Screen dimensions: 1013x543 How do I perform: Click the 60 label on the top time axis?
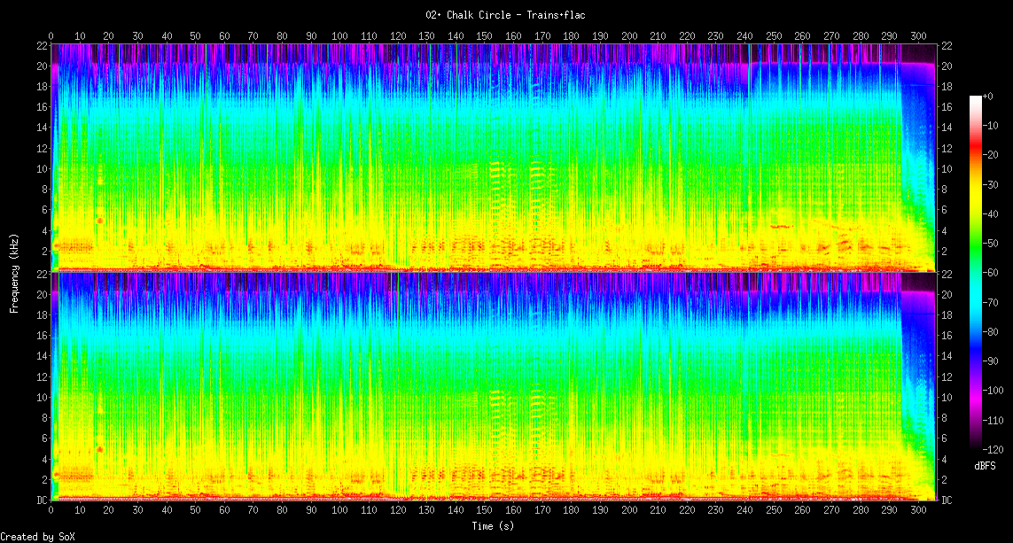[x=224, y=35]
